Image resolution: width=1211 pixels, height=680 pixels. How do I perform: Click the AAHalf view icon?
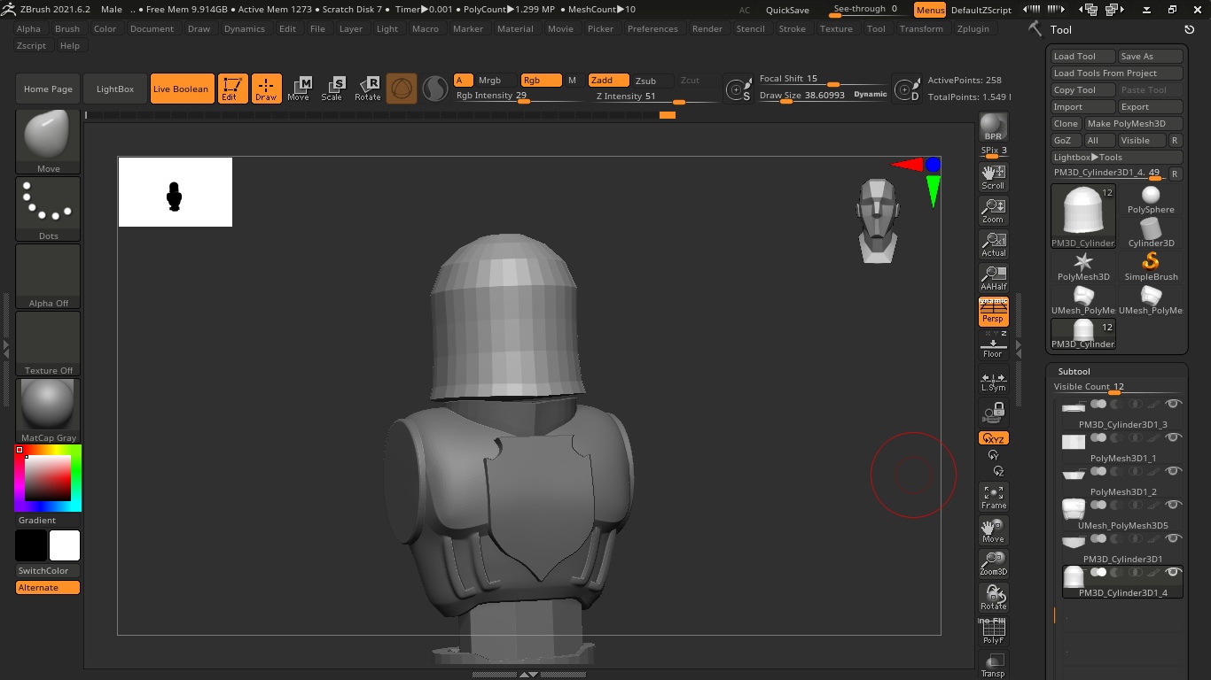tap(993, 278)
